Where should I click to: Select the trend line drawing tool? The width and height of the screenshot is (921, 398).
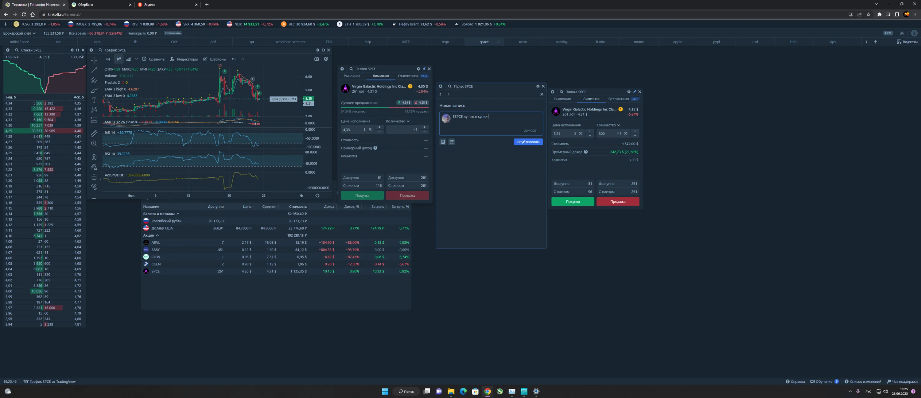point(94,70)
